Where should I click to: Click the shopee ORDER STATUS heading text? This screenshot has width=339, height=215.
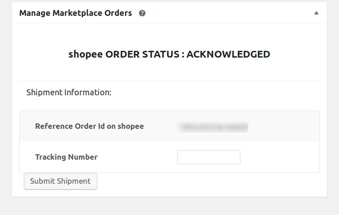pos(169,54)
